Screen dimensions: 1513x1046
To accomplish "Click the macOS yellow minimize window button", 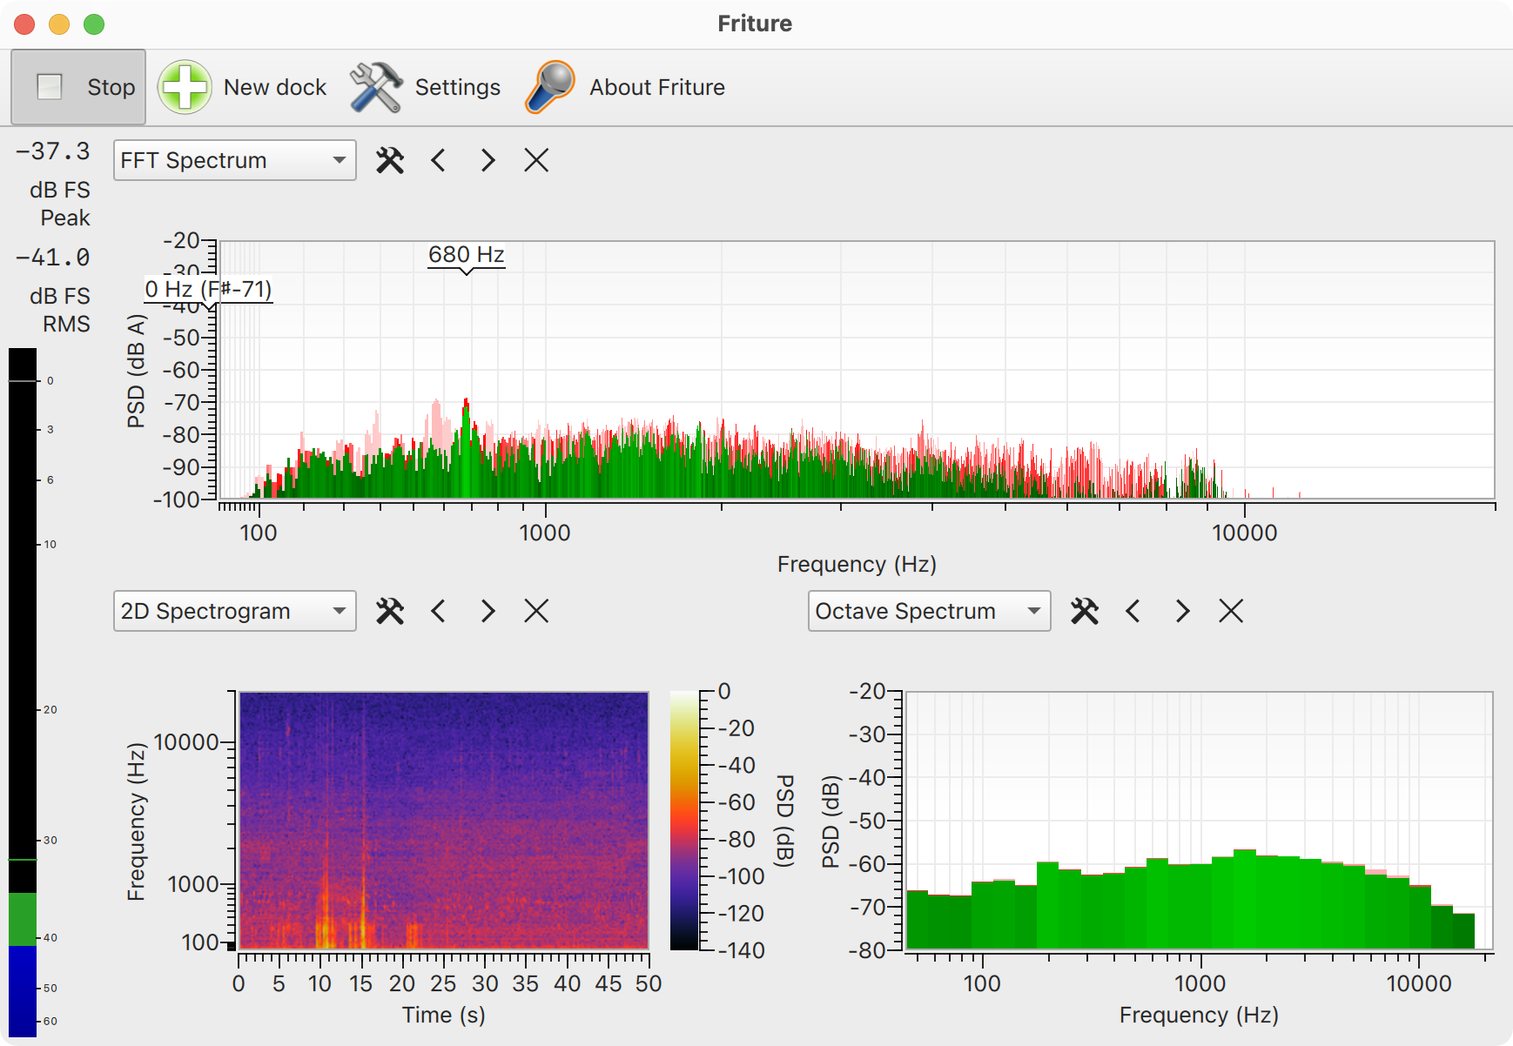I will point(59,24).
